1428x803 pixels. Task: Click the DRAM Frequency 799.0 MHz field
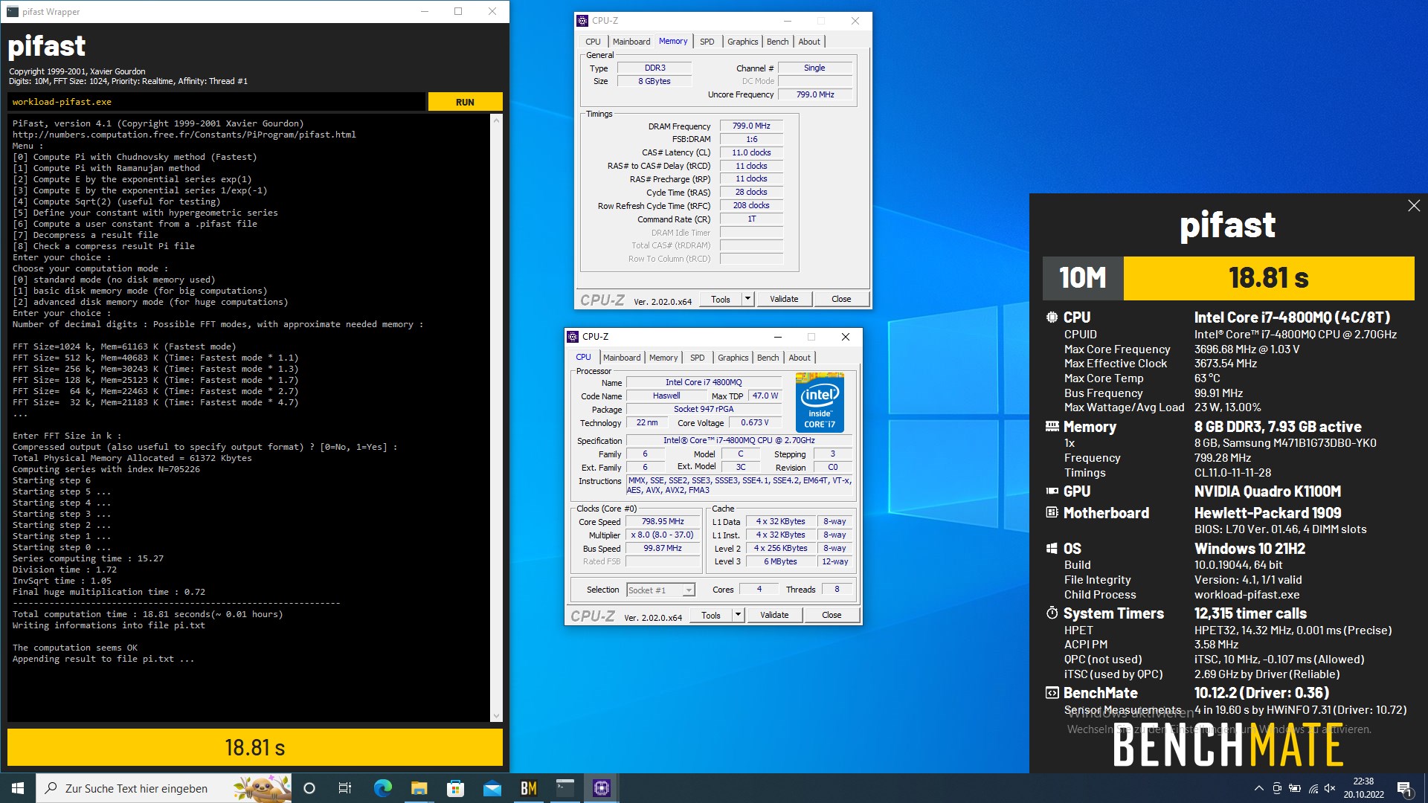pos(751,126)
